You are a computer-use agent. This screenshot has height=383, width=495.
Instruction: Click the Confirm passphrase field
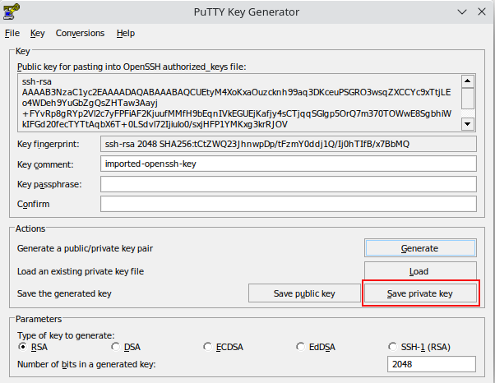click(x=289, y=204)
